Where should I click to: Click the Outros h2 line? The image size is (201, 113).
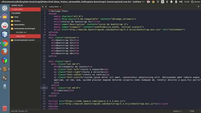64,91
